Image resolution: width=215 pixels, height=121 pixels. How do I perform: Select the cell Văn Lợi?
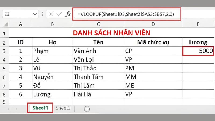coord(98,59)
